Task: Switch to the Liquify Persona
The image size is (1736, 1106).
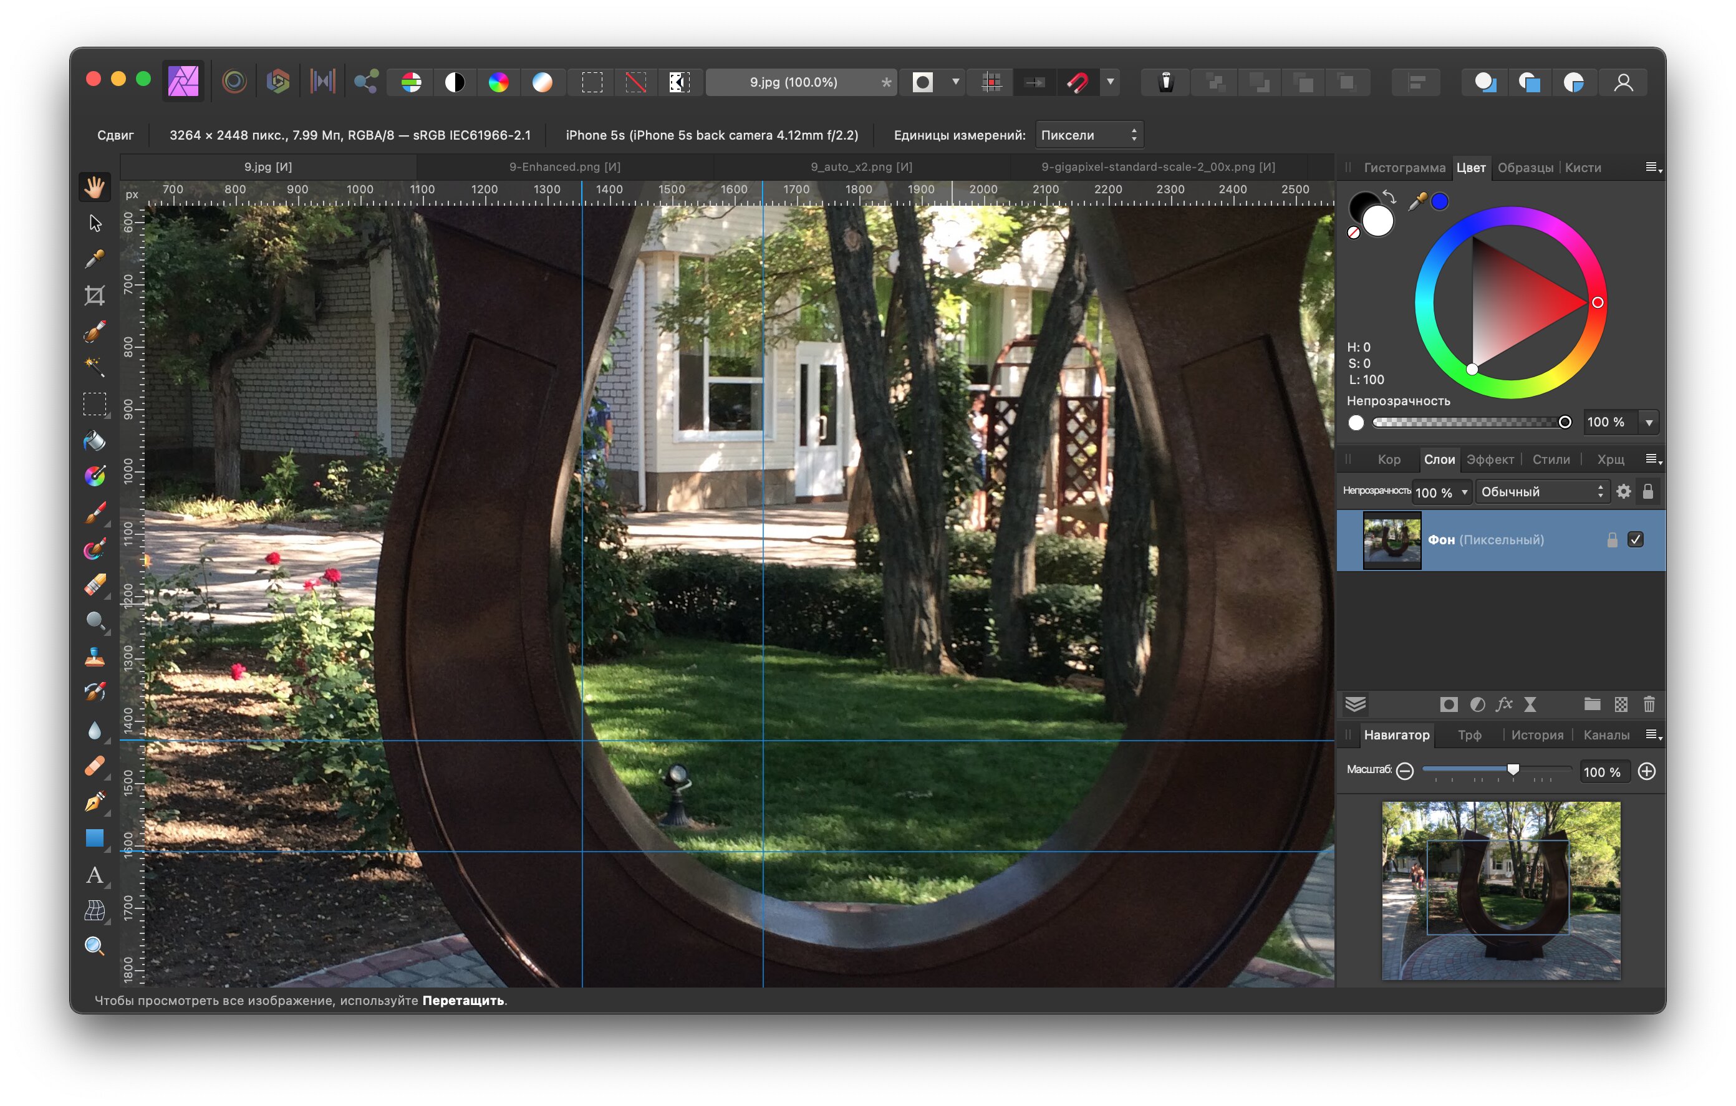Action: coord(234,82)
